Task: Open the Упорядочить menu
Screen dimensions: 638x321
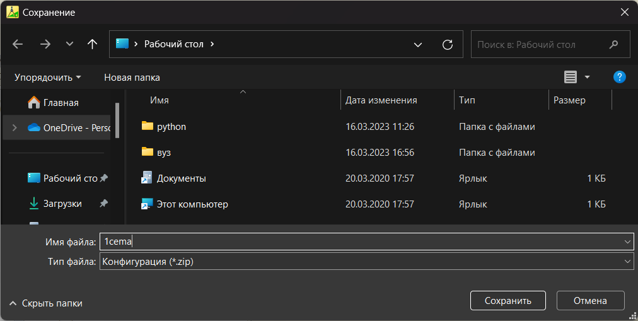Action: point(48,78)
